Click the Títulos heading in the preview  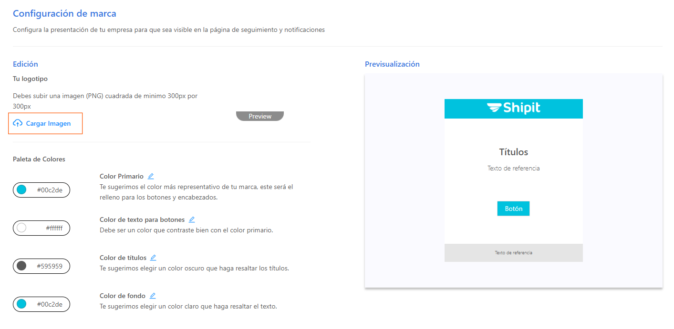click(x=514, y=152)
